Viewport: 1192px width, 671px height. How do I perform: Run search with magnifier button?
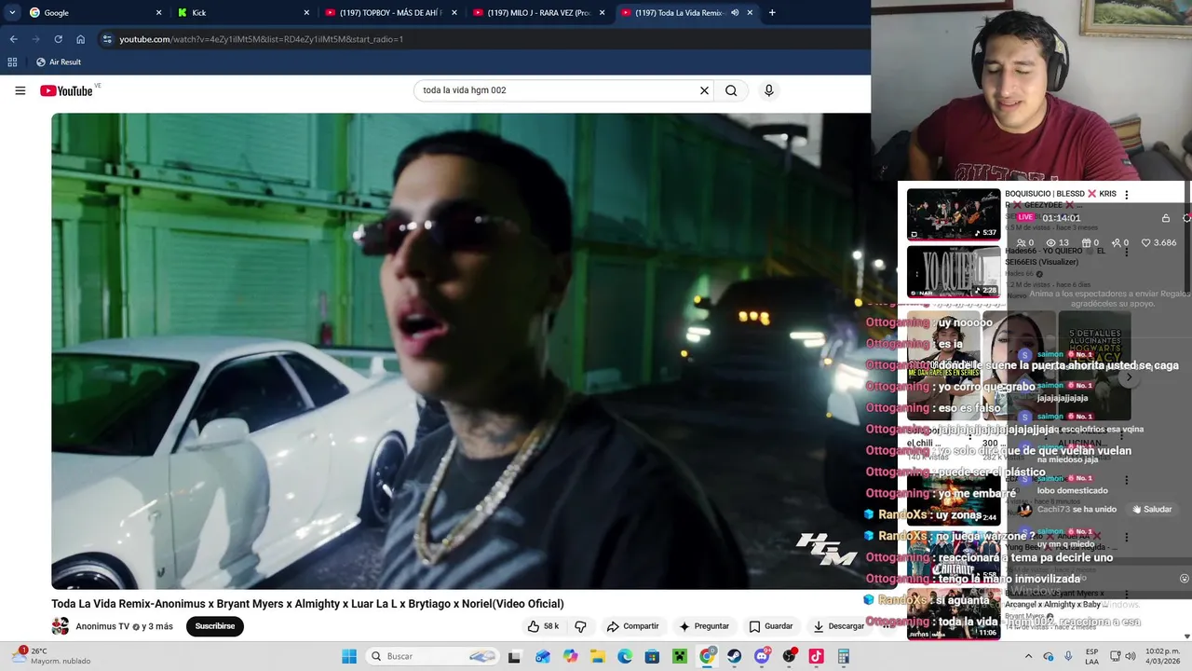point(731,90)
